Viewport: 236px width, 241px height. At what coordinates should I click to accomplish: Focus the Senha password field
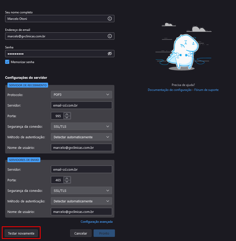pyautogui.click(x=60, y=54)
